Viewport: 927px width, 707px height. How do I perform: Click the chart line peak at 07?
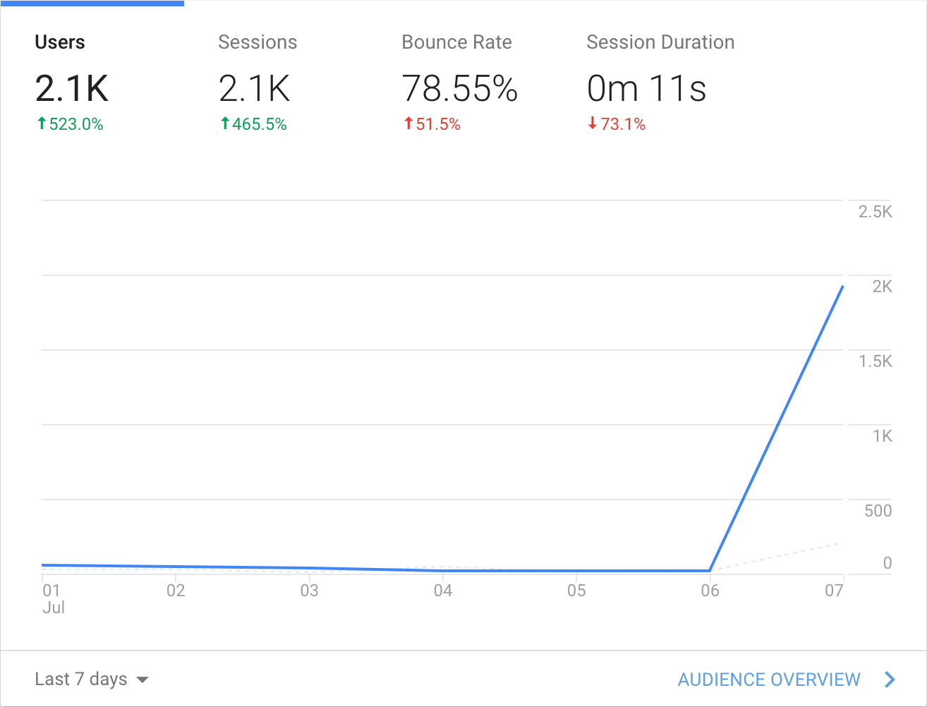click(x=842, y=287)
